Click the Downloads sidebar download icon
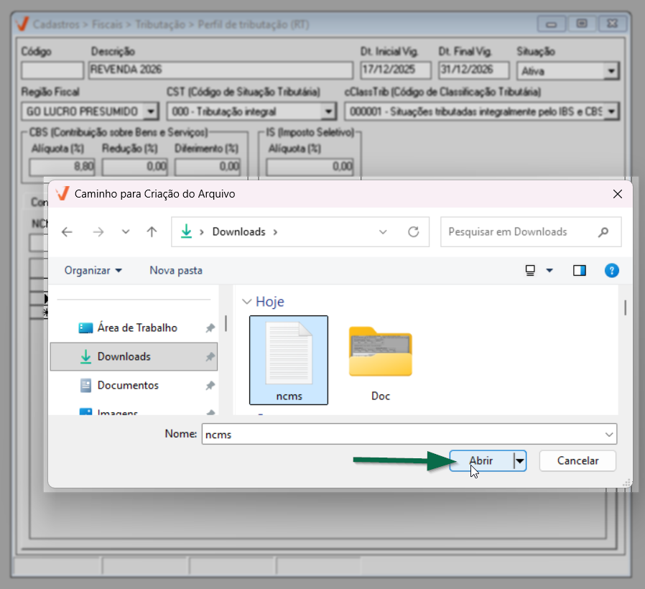 (85, 356)
